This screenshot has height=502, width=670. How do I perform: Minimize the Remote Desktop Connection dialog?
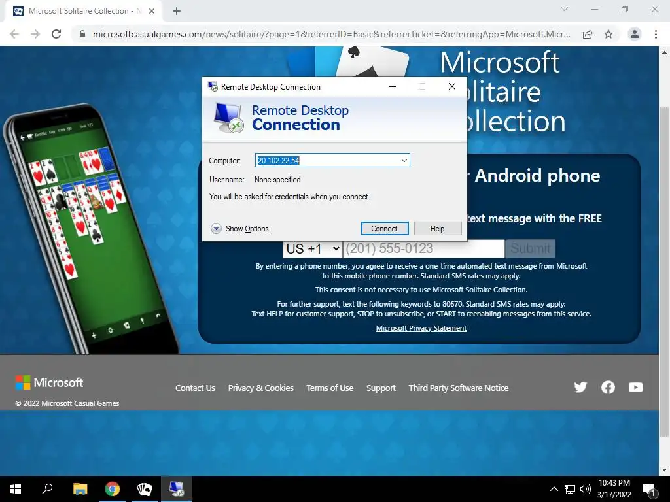(x=393, y=87)
